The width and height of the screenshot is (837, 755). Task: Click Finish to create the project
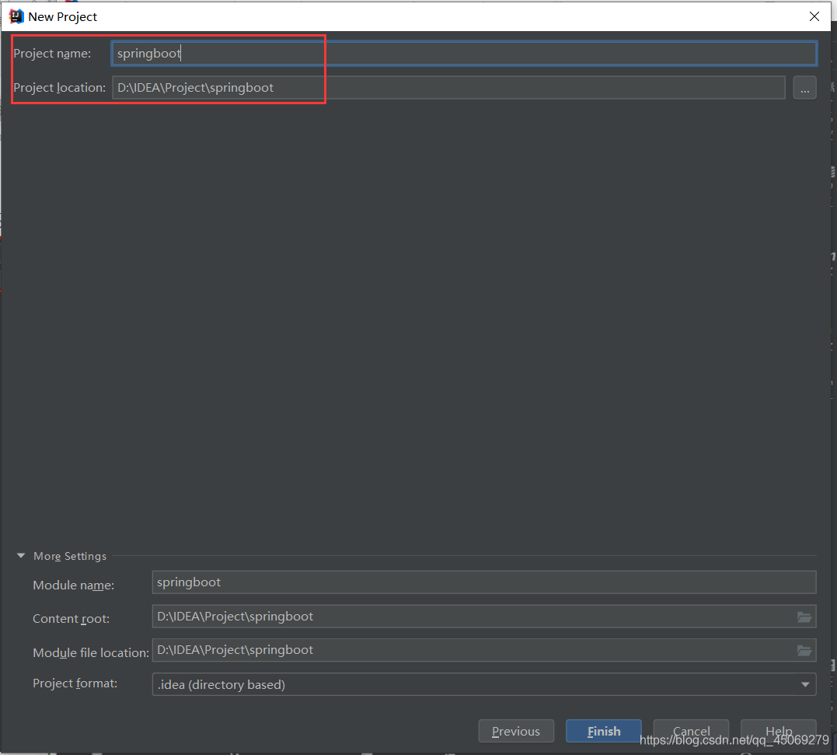tap(604, 731)
